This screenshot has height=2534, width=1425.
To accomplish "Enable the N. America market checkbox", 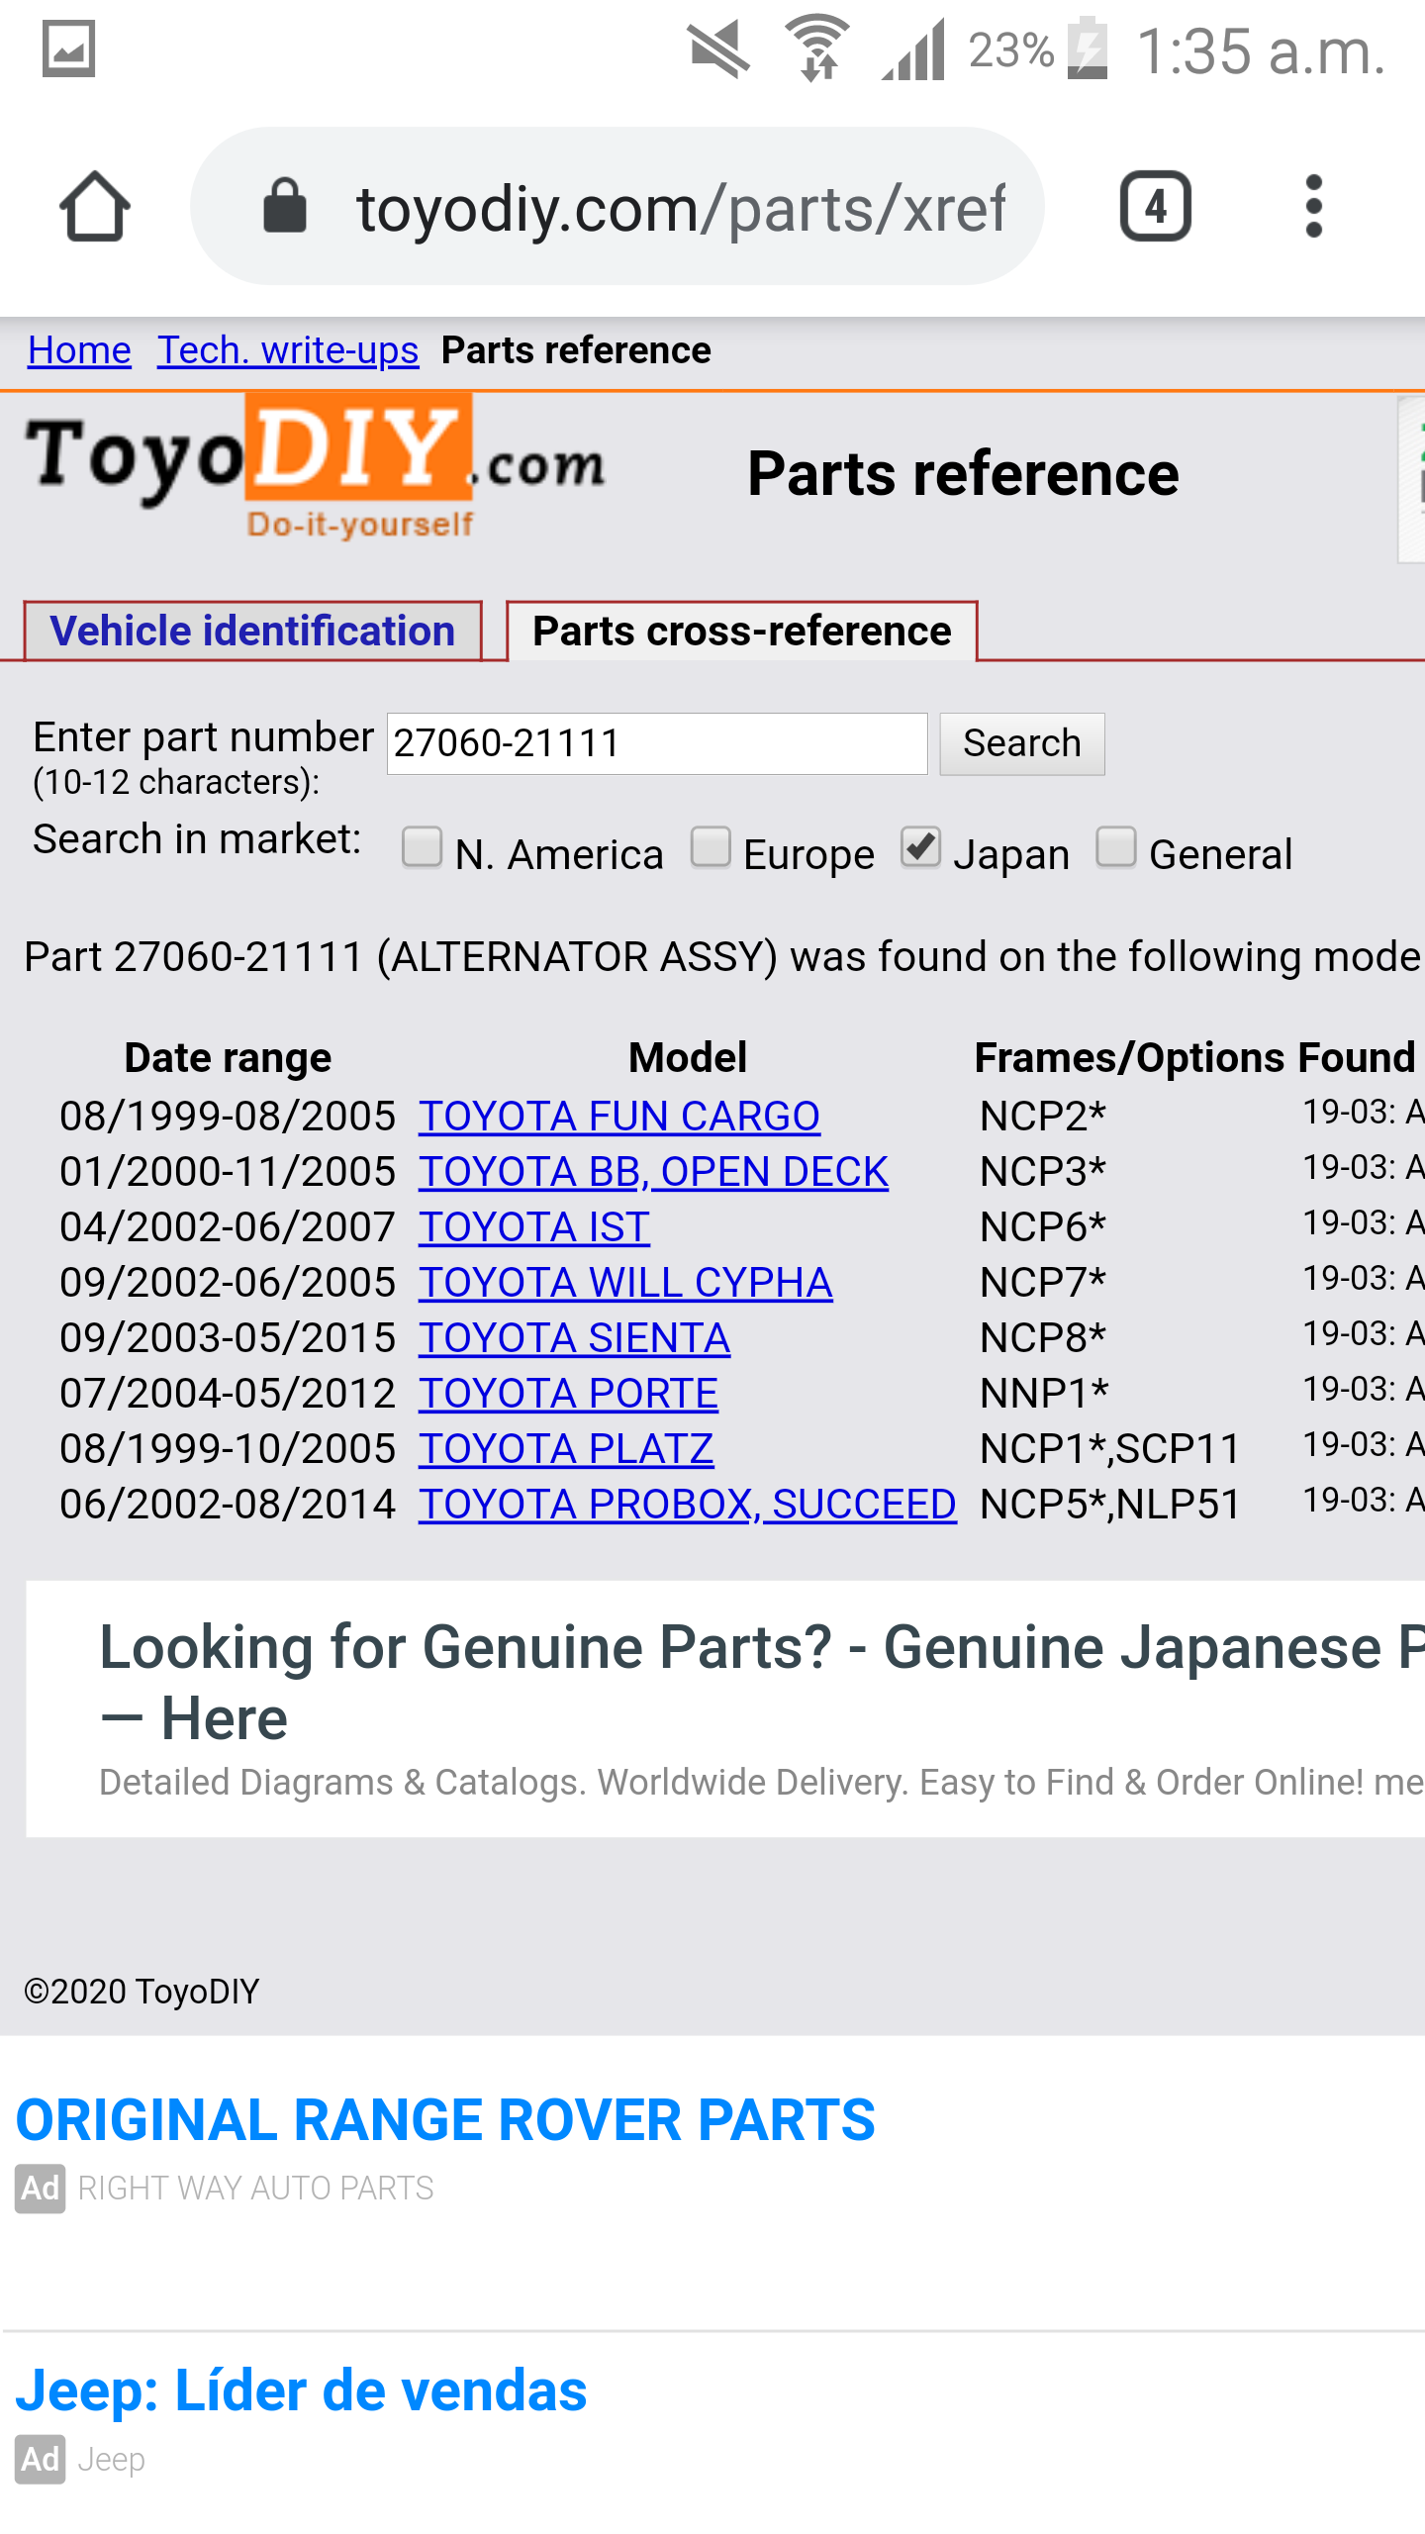I will click(422, 847).
